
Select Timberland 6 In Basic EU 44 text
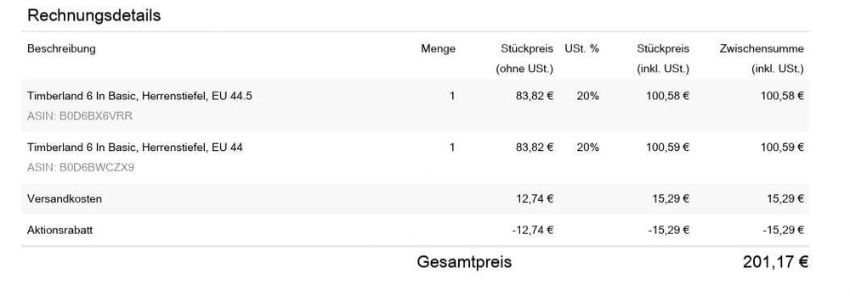click(135, 147)
